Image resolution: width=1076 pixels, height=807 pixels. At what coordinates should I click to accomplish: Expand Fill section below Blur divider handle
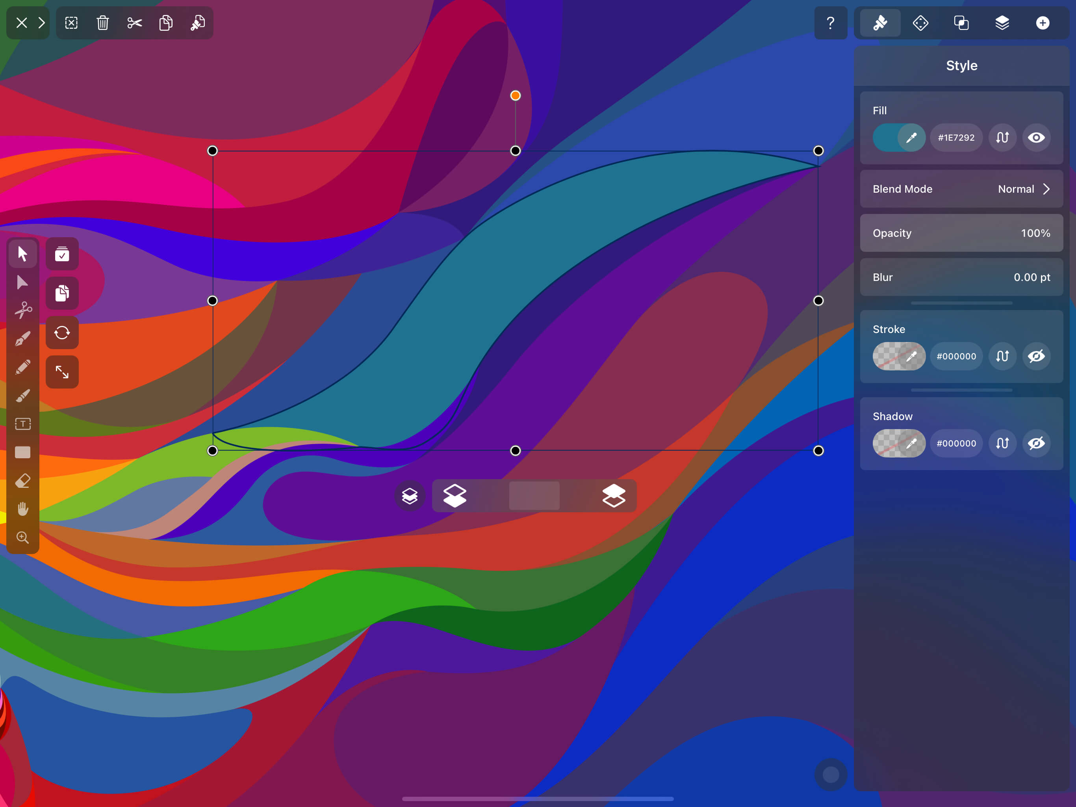click(961, 303)
